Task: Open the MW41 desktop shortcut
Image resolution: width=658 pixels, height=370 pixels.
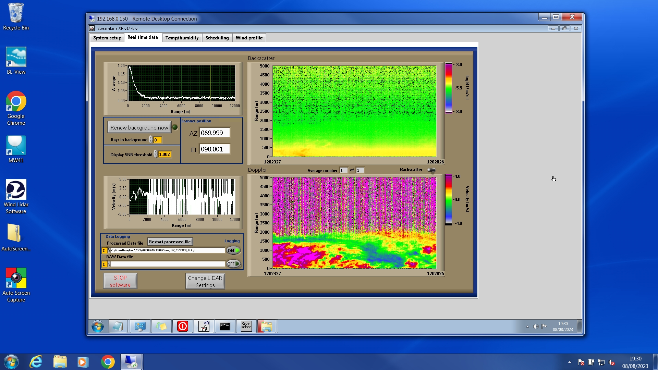Action: [x=16, y=149]
